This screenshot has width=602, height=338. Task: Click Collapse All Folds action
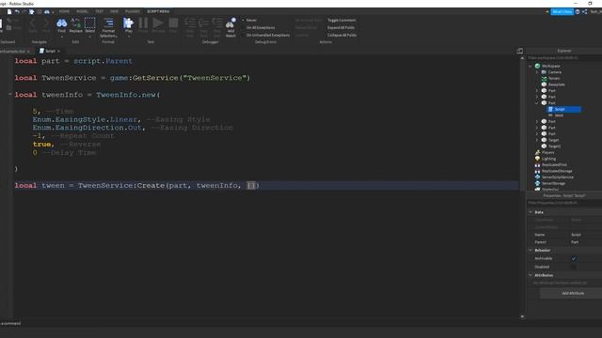pos(341,35)
